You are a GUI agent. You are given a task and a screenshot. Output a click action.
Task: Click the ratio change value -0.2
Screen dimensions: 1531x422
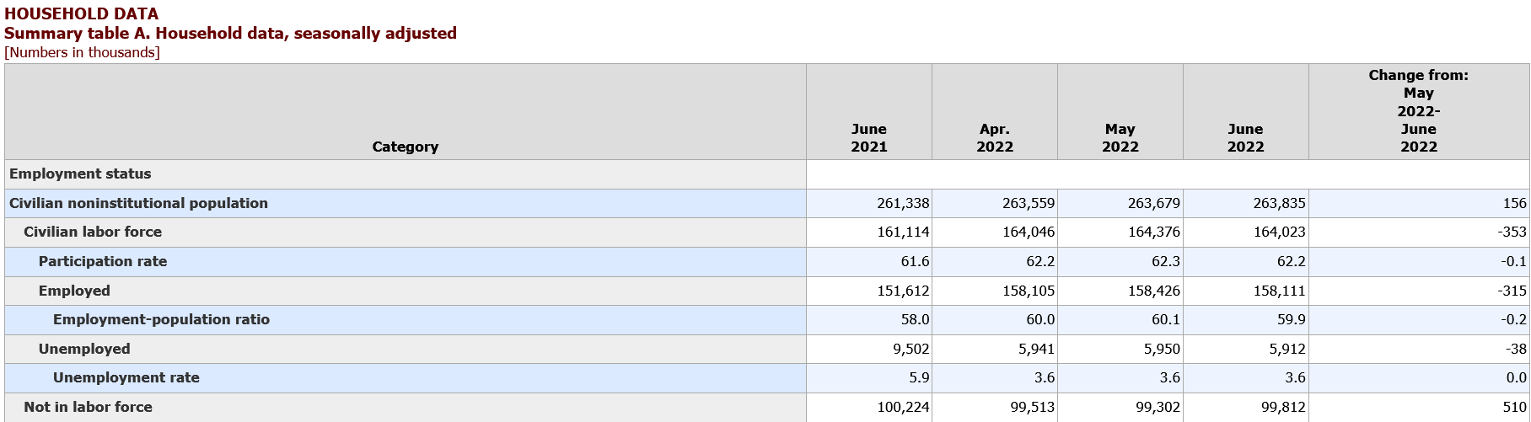click(x=1513, y=319)
